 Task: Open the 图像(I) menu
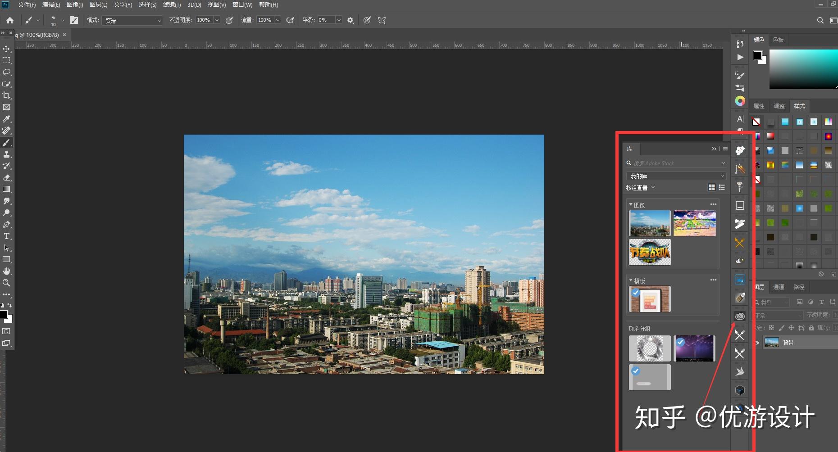[x=75, y=5]
